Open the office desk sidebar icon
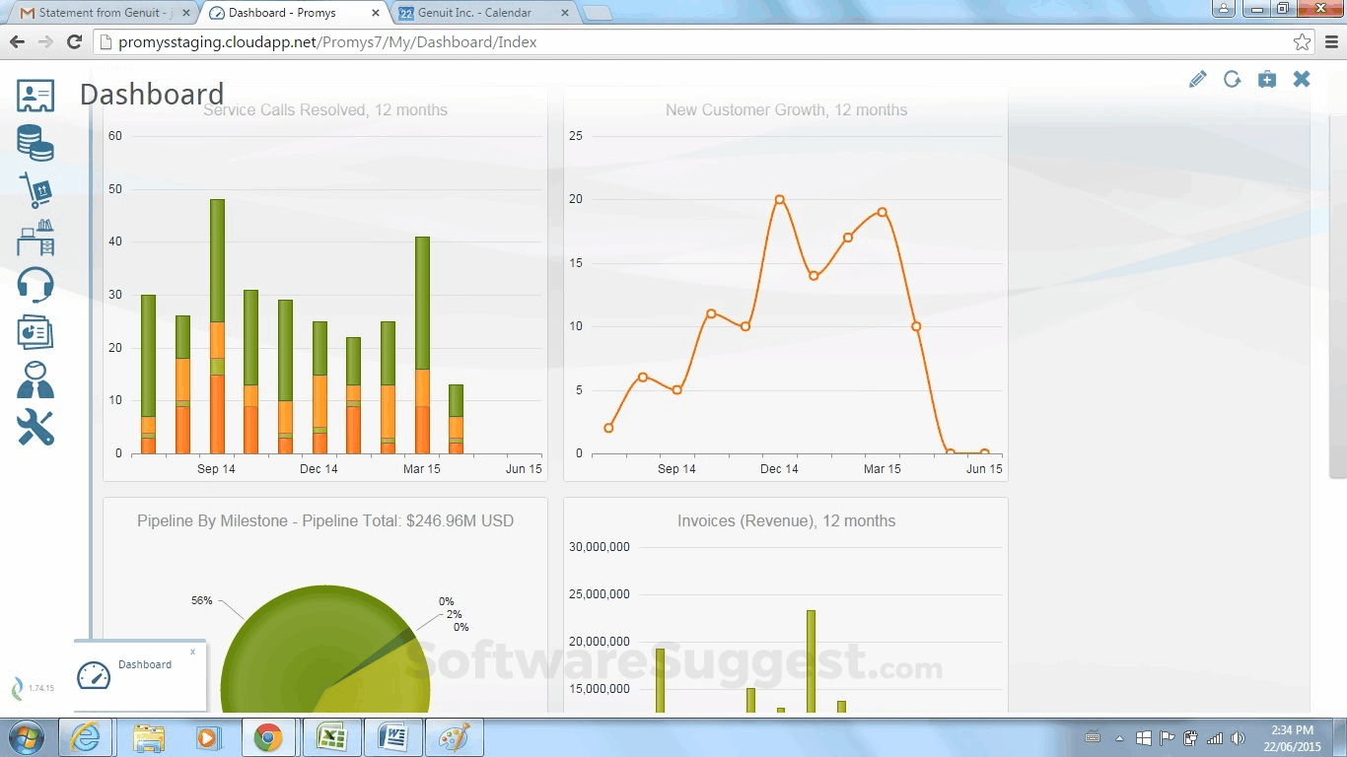 35,238
